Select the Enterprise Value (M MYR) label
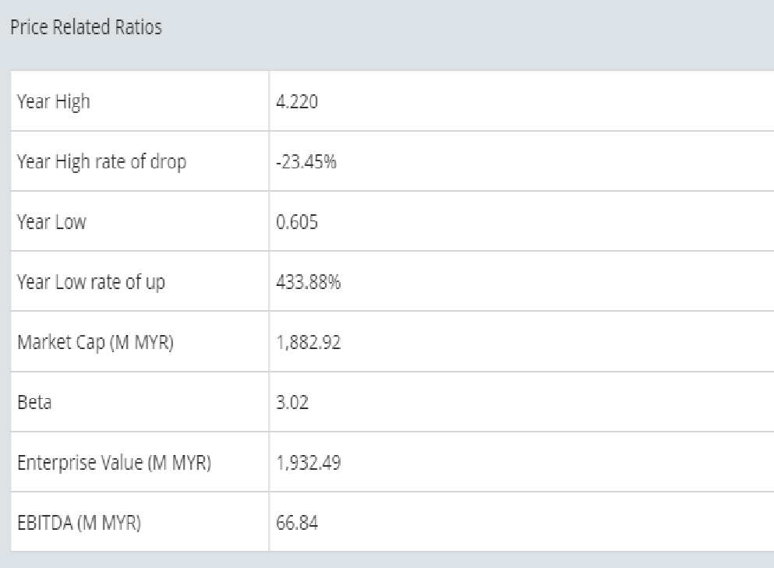Viewport: 774px width, 568px height. 114,462
